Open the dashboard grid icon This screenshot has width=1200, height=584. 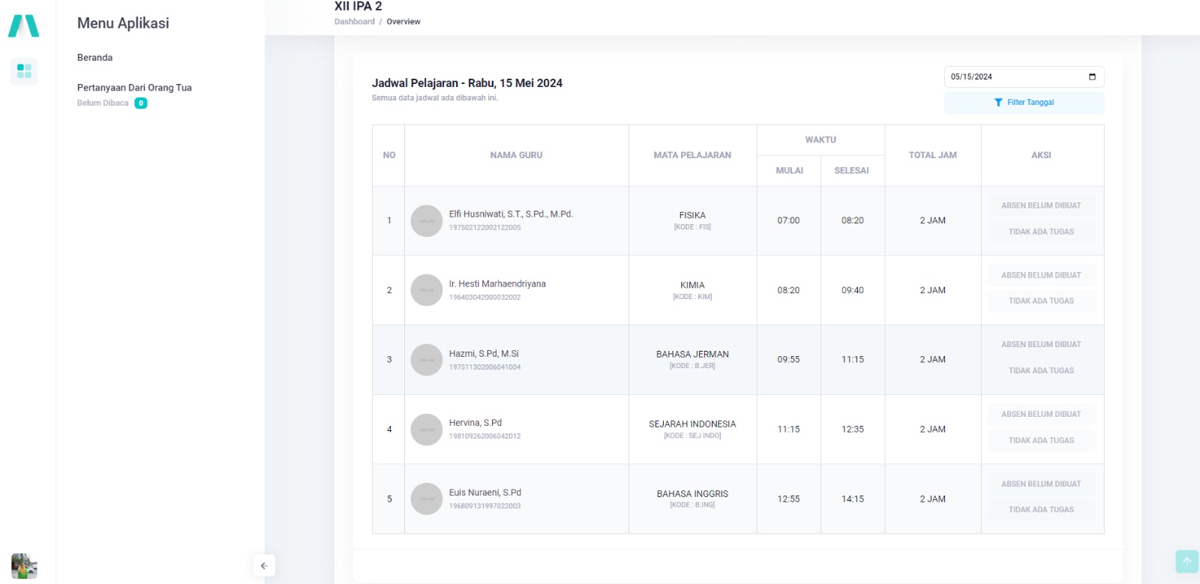pos(24,71)
